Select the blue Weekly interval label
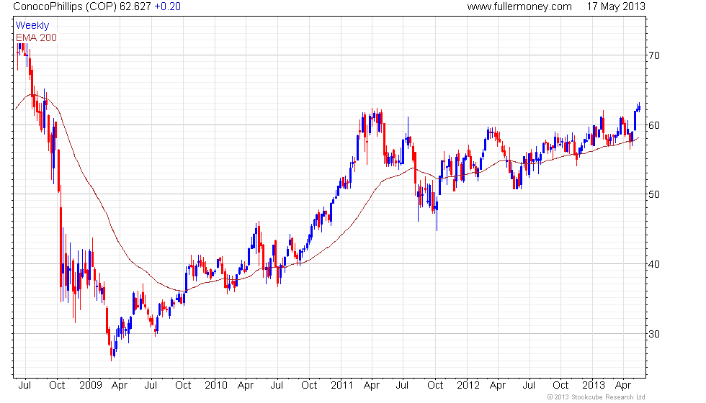Viewport: 706px width, 403px height. coord(32,26)
